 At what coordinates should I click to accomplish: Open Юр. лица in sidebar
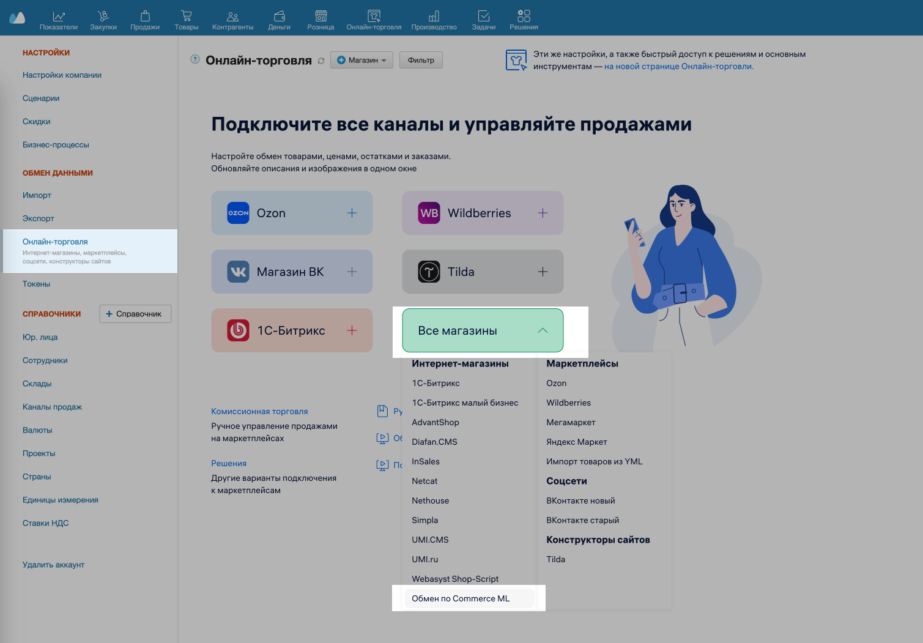coord(40,337)
